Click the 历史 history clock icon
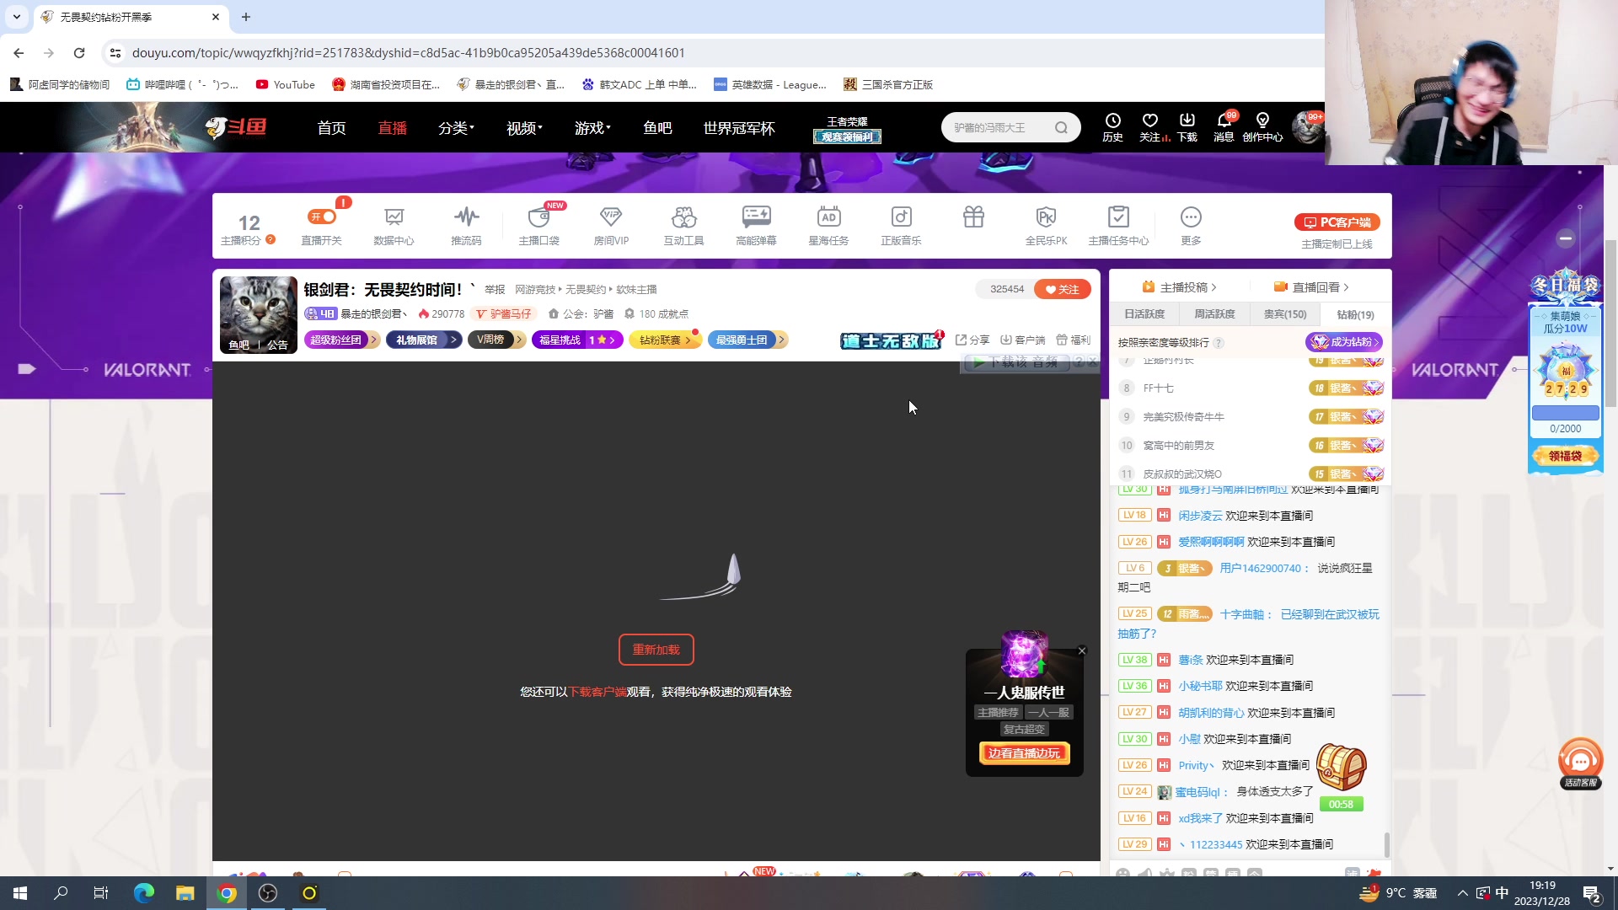The width and height of the screenshot is (1618, 910). [x=1112, y=120]
